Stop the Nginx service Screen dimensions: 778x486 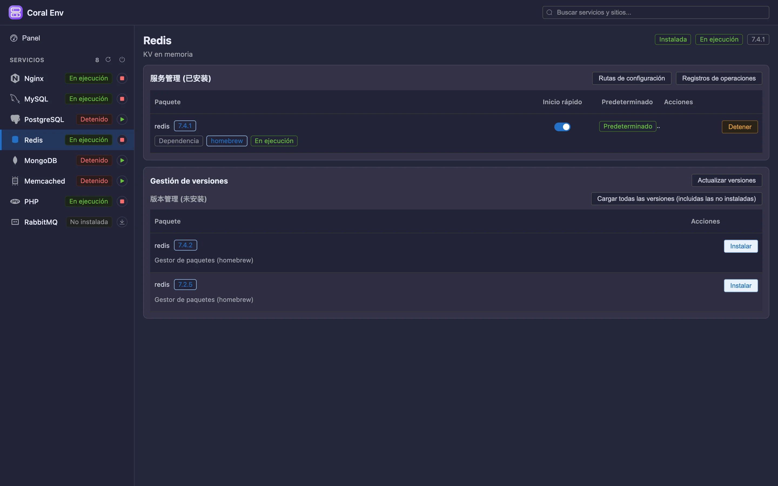(x=122, y=78)
